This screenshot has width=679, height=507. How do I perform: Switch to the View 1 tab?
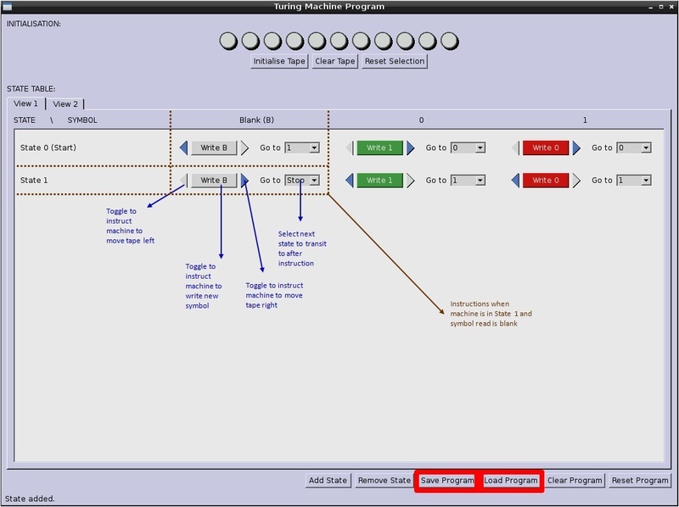(x=25, y=103)
